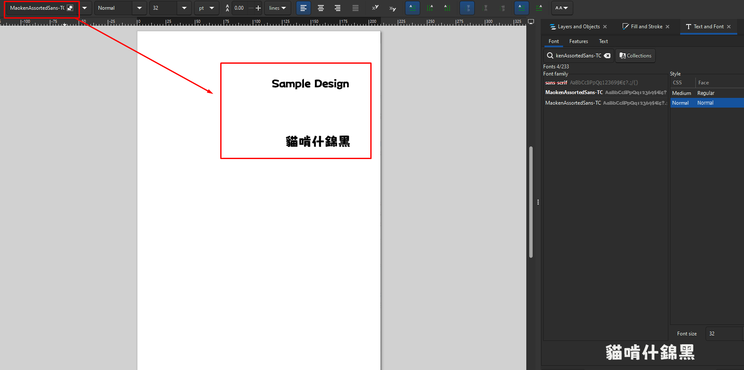Click the Collections button

(x=635, y=56)
